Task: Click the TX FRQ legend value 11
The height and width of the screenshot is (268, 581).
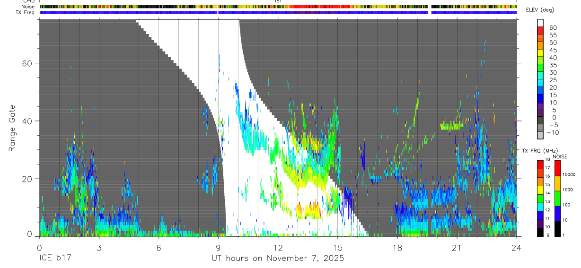Action: click(548, 218)
